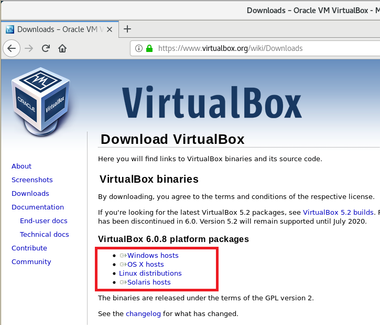Download via Solaris hosts link
Image resolution: width=380 pixels, height=325 pixels.
pyautogui.click(x=149, y=282)
